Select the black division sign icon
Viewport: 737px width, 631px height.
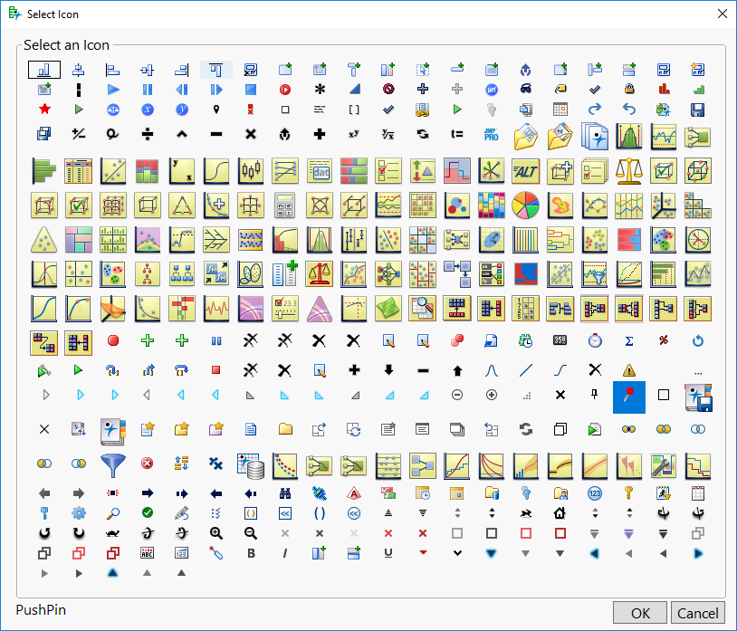147,134
